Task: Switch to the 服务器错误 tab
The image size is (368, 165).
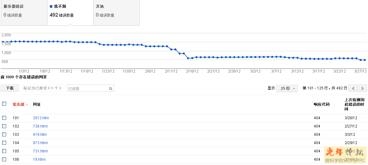Action: pyautogui.click(x=24, y=13)
